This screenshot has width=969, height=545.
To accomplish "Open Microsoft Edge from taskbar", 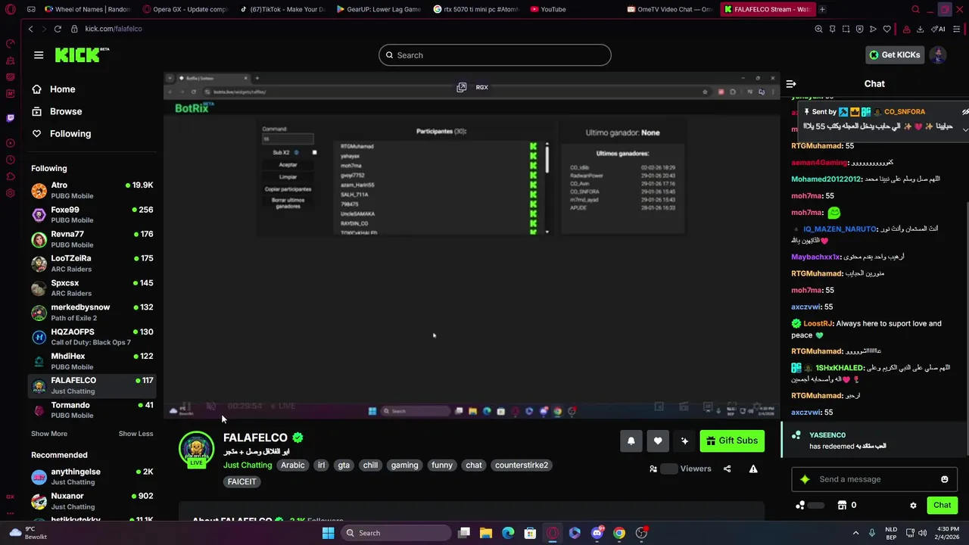I will pos(508,533).
